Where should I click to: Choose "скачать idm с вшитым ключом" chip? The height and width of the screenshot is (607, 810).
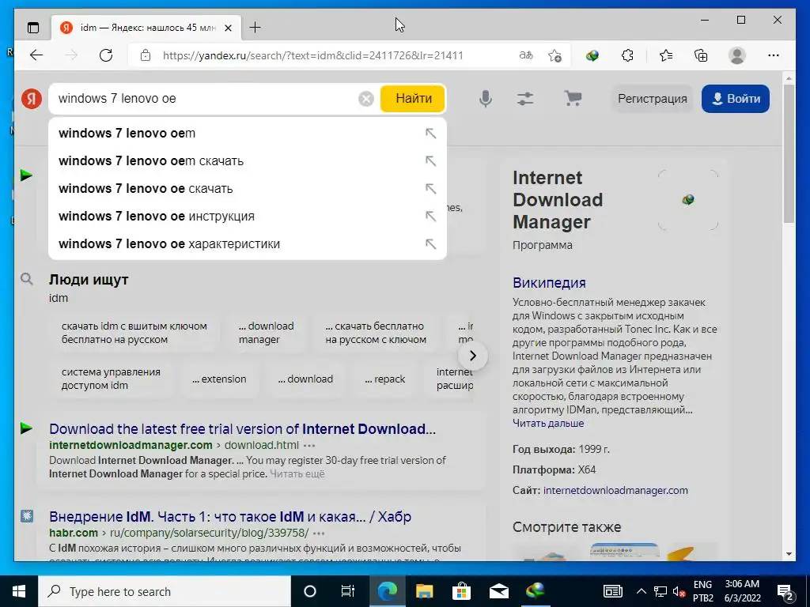point(134,333)
